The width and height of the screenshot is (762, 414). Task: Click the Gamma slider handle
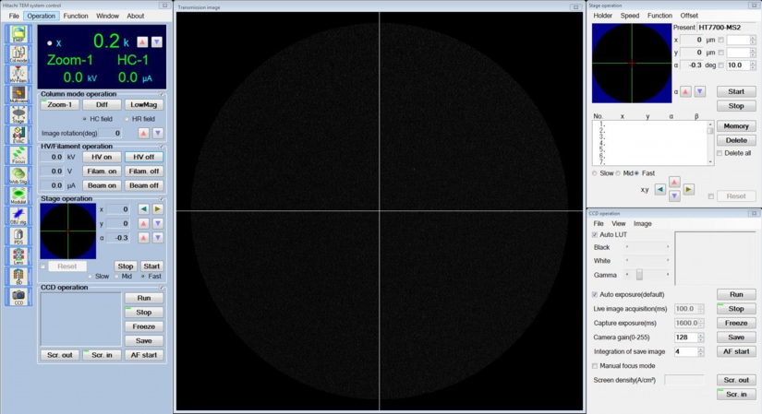(x=639, y=275)
